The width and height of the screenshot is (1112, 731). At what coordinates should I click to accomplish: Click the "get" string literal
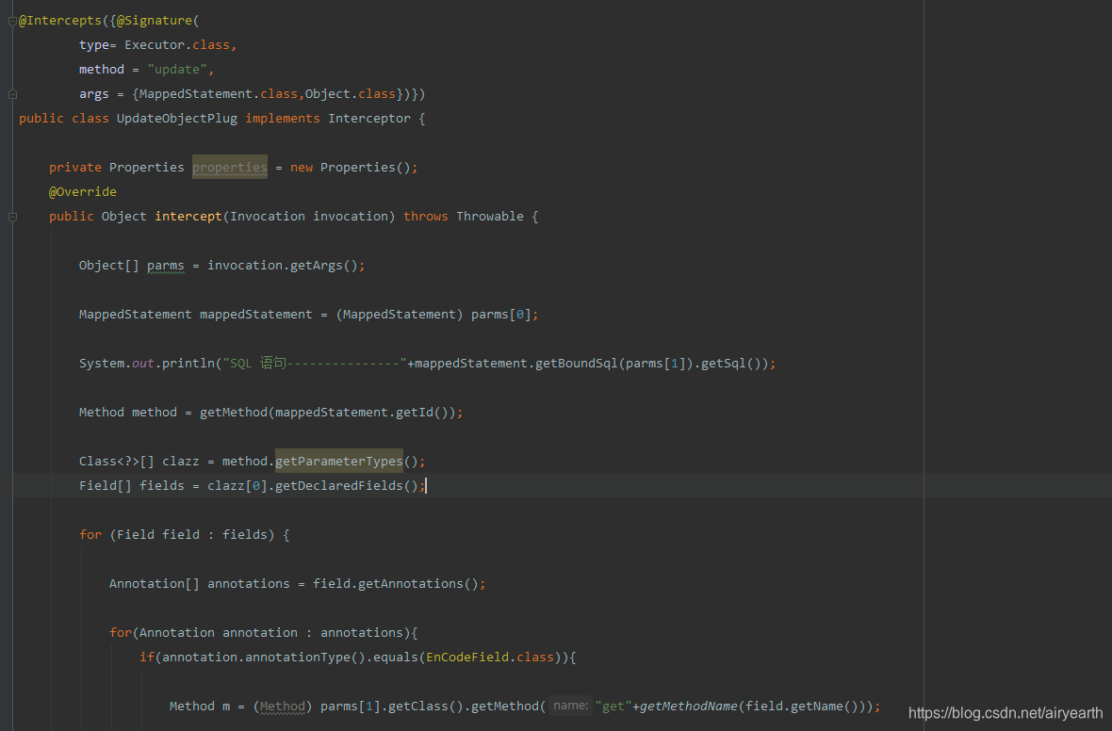[613, 707]
